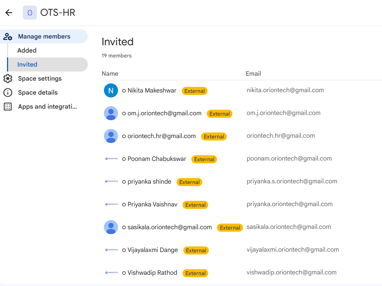Screen dimensions: 382x286
Task: Click email vishwadip.oriontech@gmail.com
Action: click(x=291, y=272)
